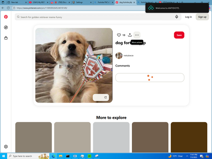Open the terminal app in the taskbar
This screenshot has height=159, width=212.
click(x=68, y=156)
